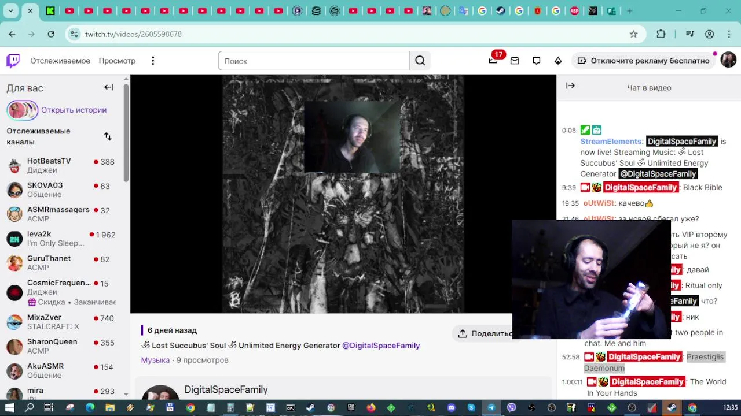Collapse the 'Для вас' sidebar arrow
741x416 pixels.
[108, 87]
